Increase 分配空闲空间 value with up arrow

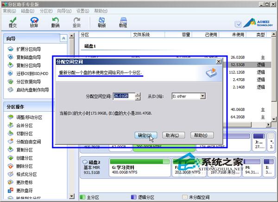pos(138,95)
